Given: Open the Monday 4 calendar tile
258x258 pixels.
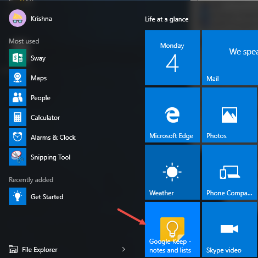Looking at the screenshot, I should [172, 58].
